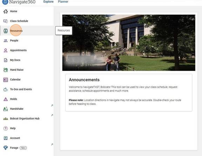Click external link arrow beside Handshake
This screenshot has height=156, width=202.
(52, 105)
